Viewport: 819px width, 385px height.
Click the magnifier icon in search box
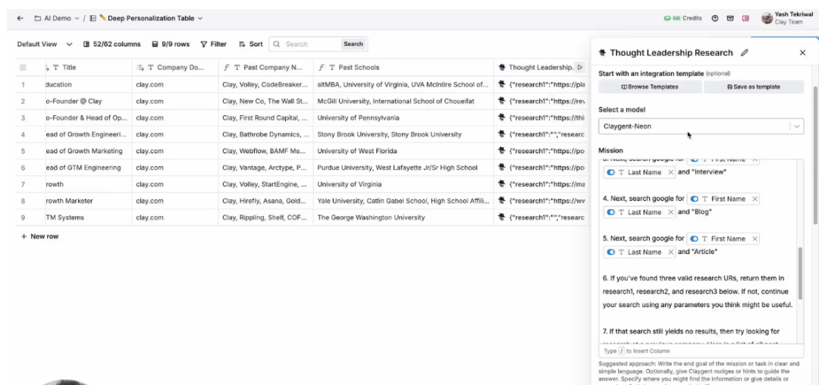pyautogui.click(x=277, y=45)
